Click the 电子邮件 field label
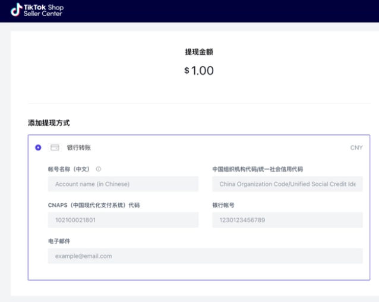The image size is (379, 302). click(x=59, y=241)
